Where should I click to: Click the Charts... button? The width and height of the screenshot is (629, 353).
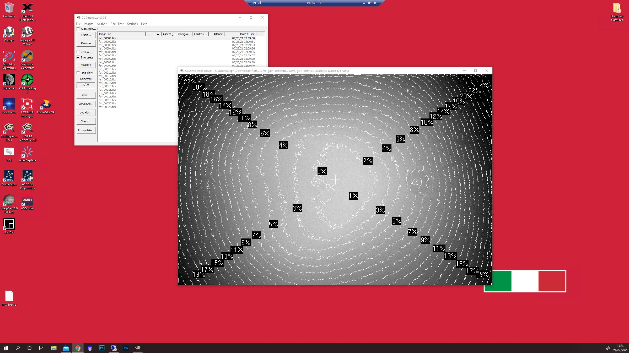(x=86, y=121)
